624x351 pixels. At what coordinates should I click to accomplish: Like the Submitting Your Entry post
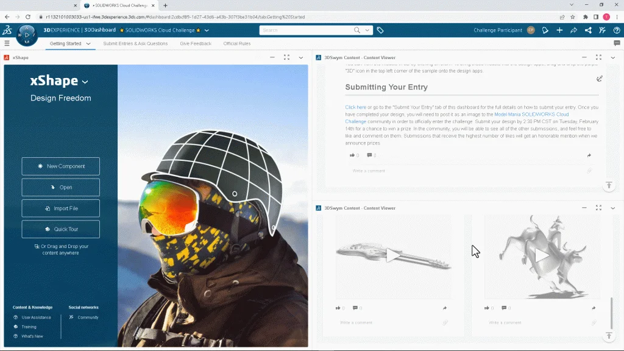[x=352, y=155]
